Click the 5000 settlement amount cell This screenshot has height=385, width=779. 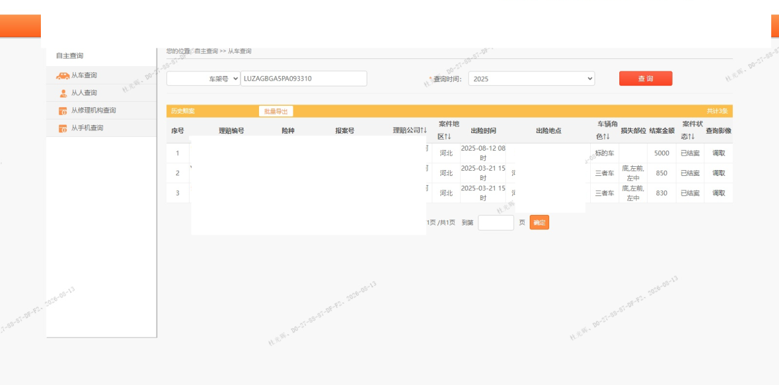(x=662, y=153)
